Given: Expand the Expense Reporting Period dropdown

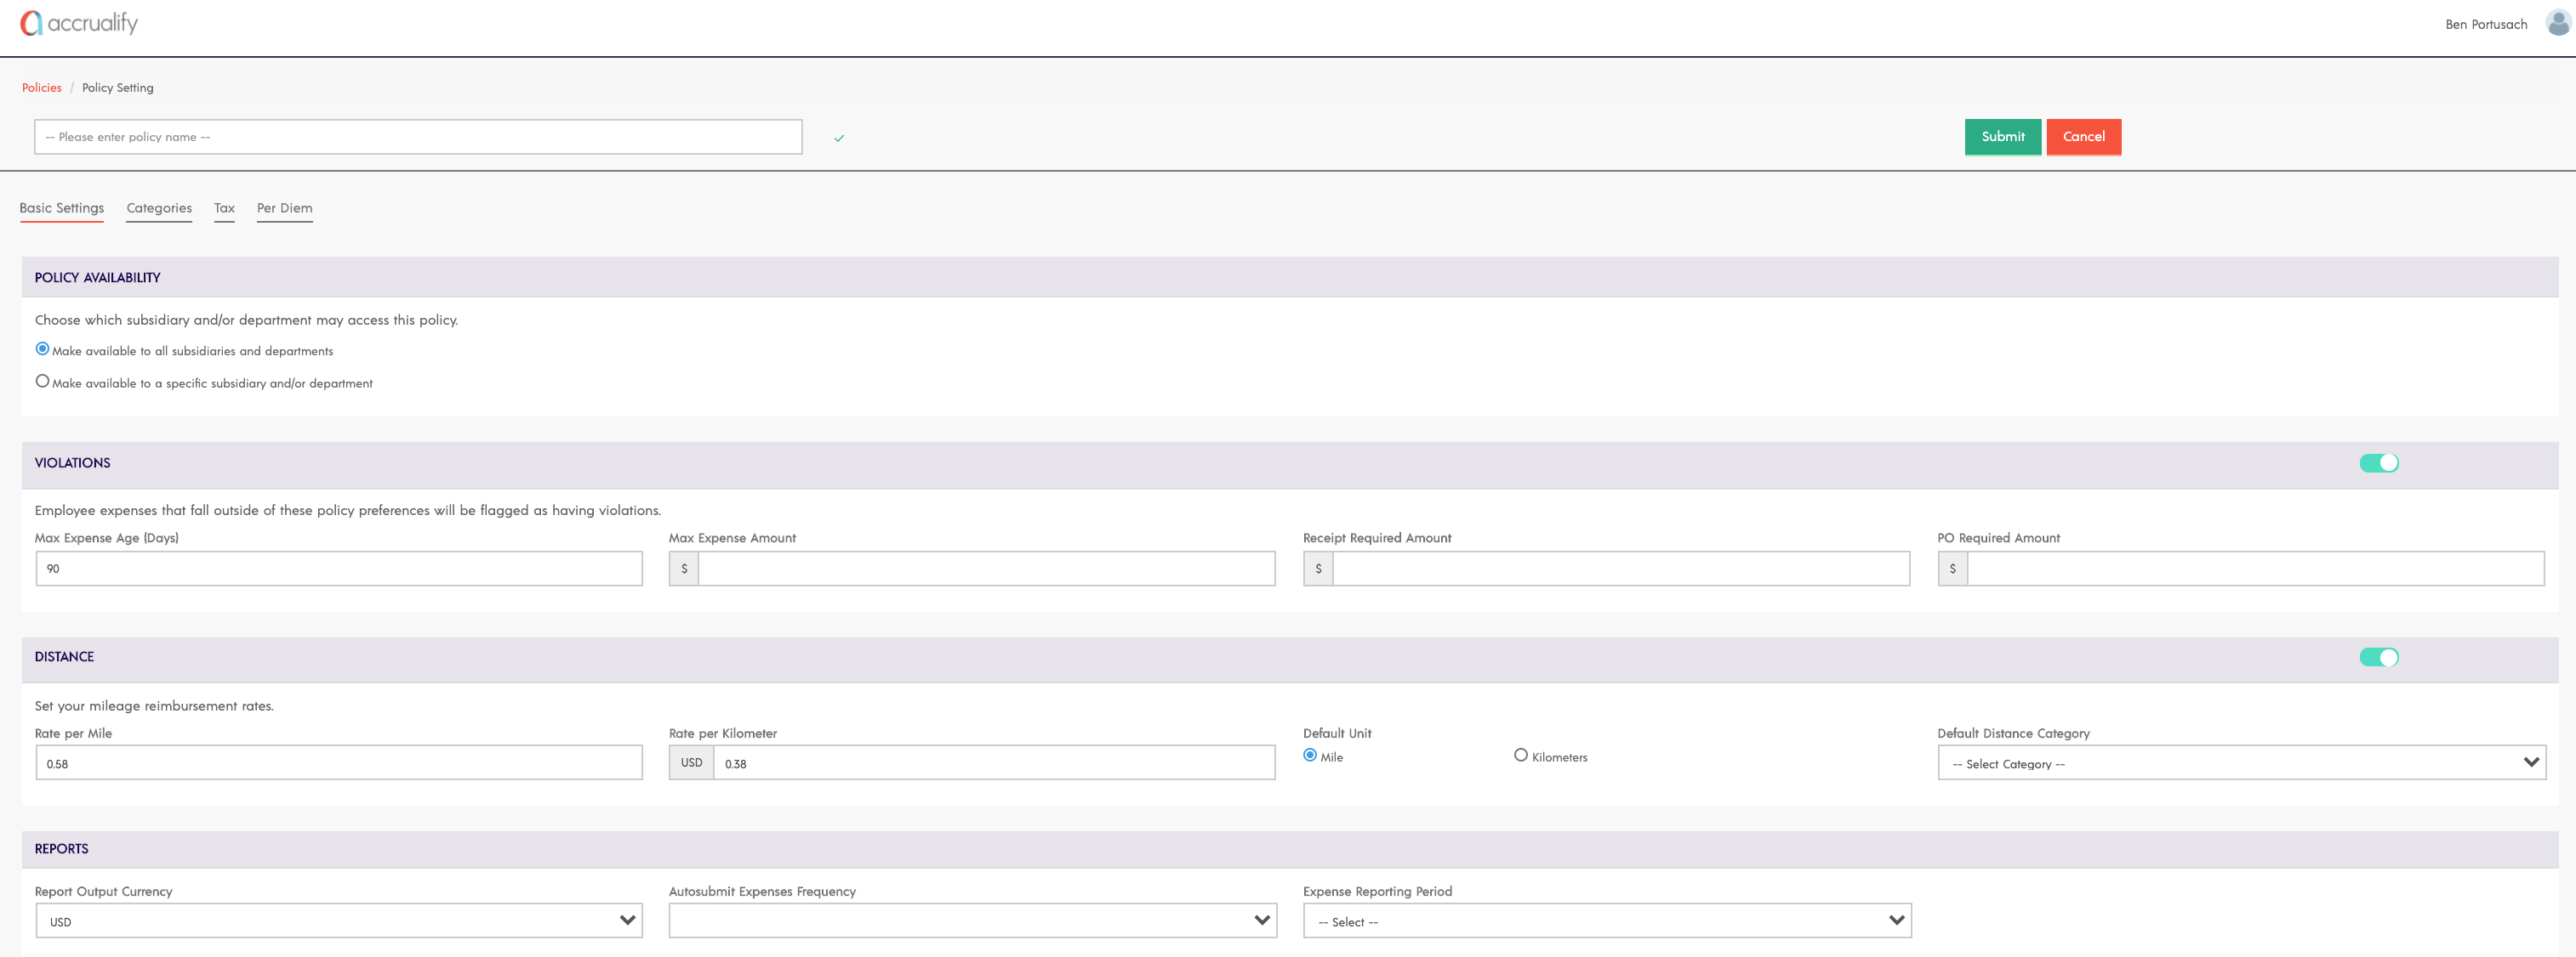Looking at the screenshot, I should click(1606, 921).
